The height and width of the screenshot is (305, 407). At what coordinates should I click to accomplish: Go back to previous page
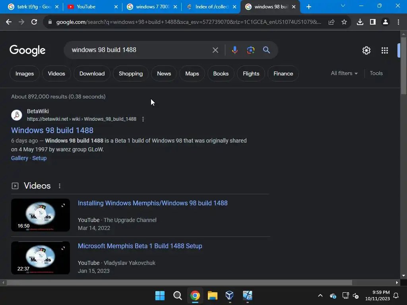coord(9,22)
